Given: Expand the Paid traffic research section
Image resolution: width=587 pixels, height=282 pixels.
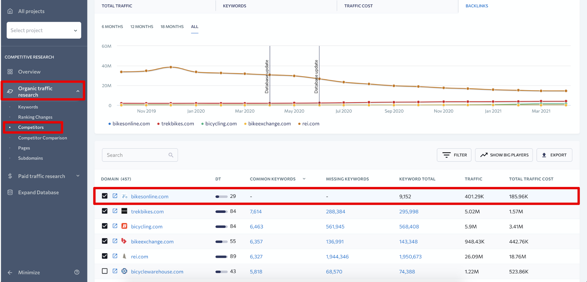Looking at the screenshot, I should (78, 176).
